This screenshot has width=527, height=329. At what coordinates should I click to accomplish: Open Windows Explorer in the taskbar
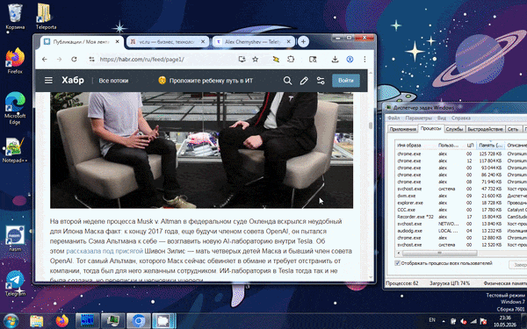(36, 321)
